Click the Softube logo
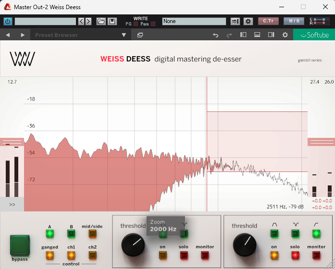335x269 pixels. pos(314,35)
